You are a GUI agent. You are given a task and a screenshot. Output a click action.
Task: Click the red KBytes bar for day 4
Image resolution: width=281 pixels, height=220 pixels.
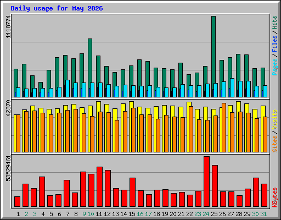click(42, 192)
